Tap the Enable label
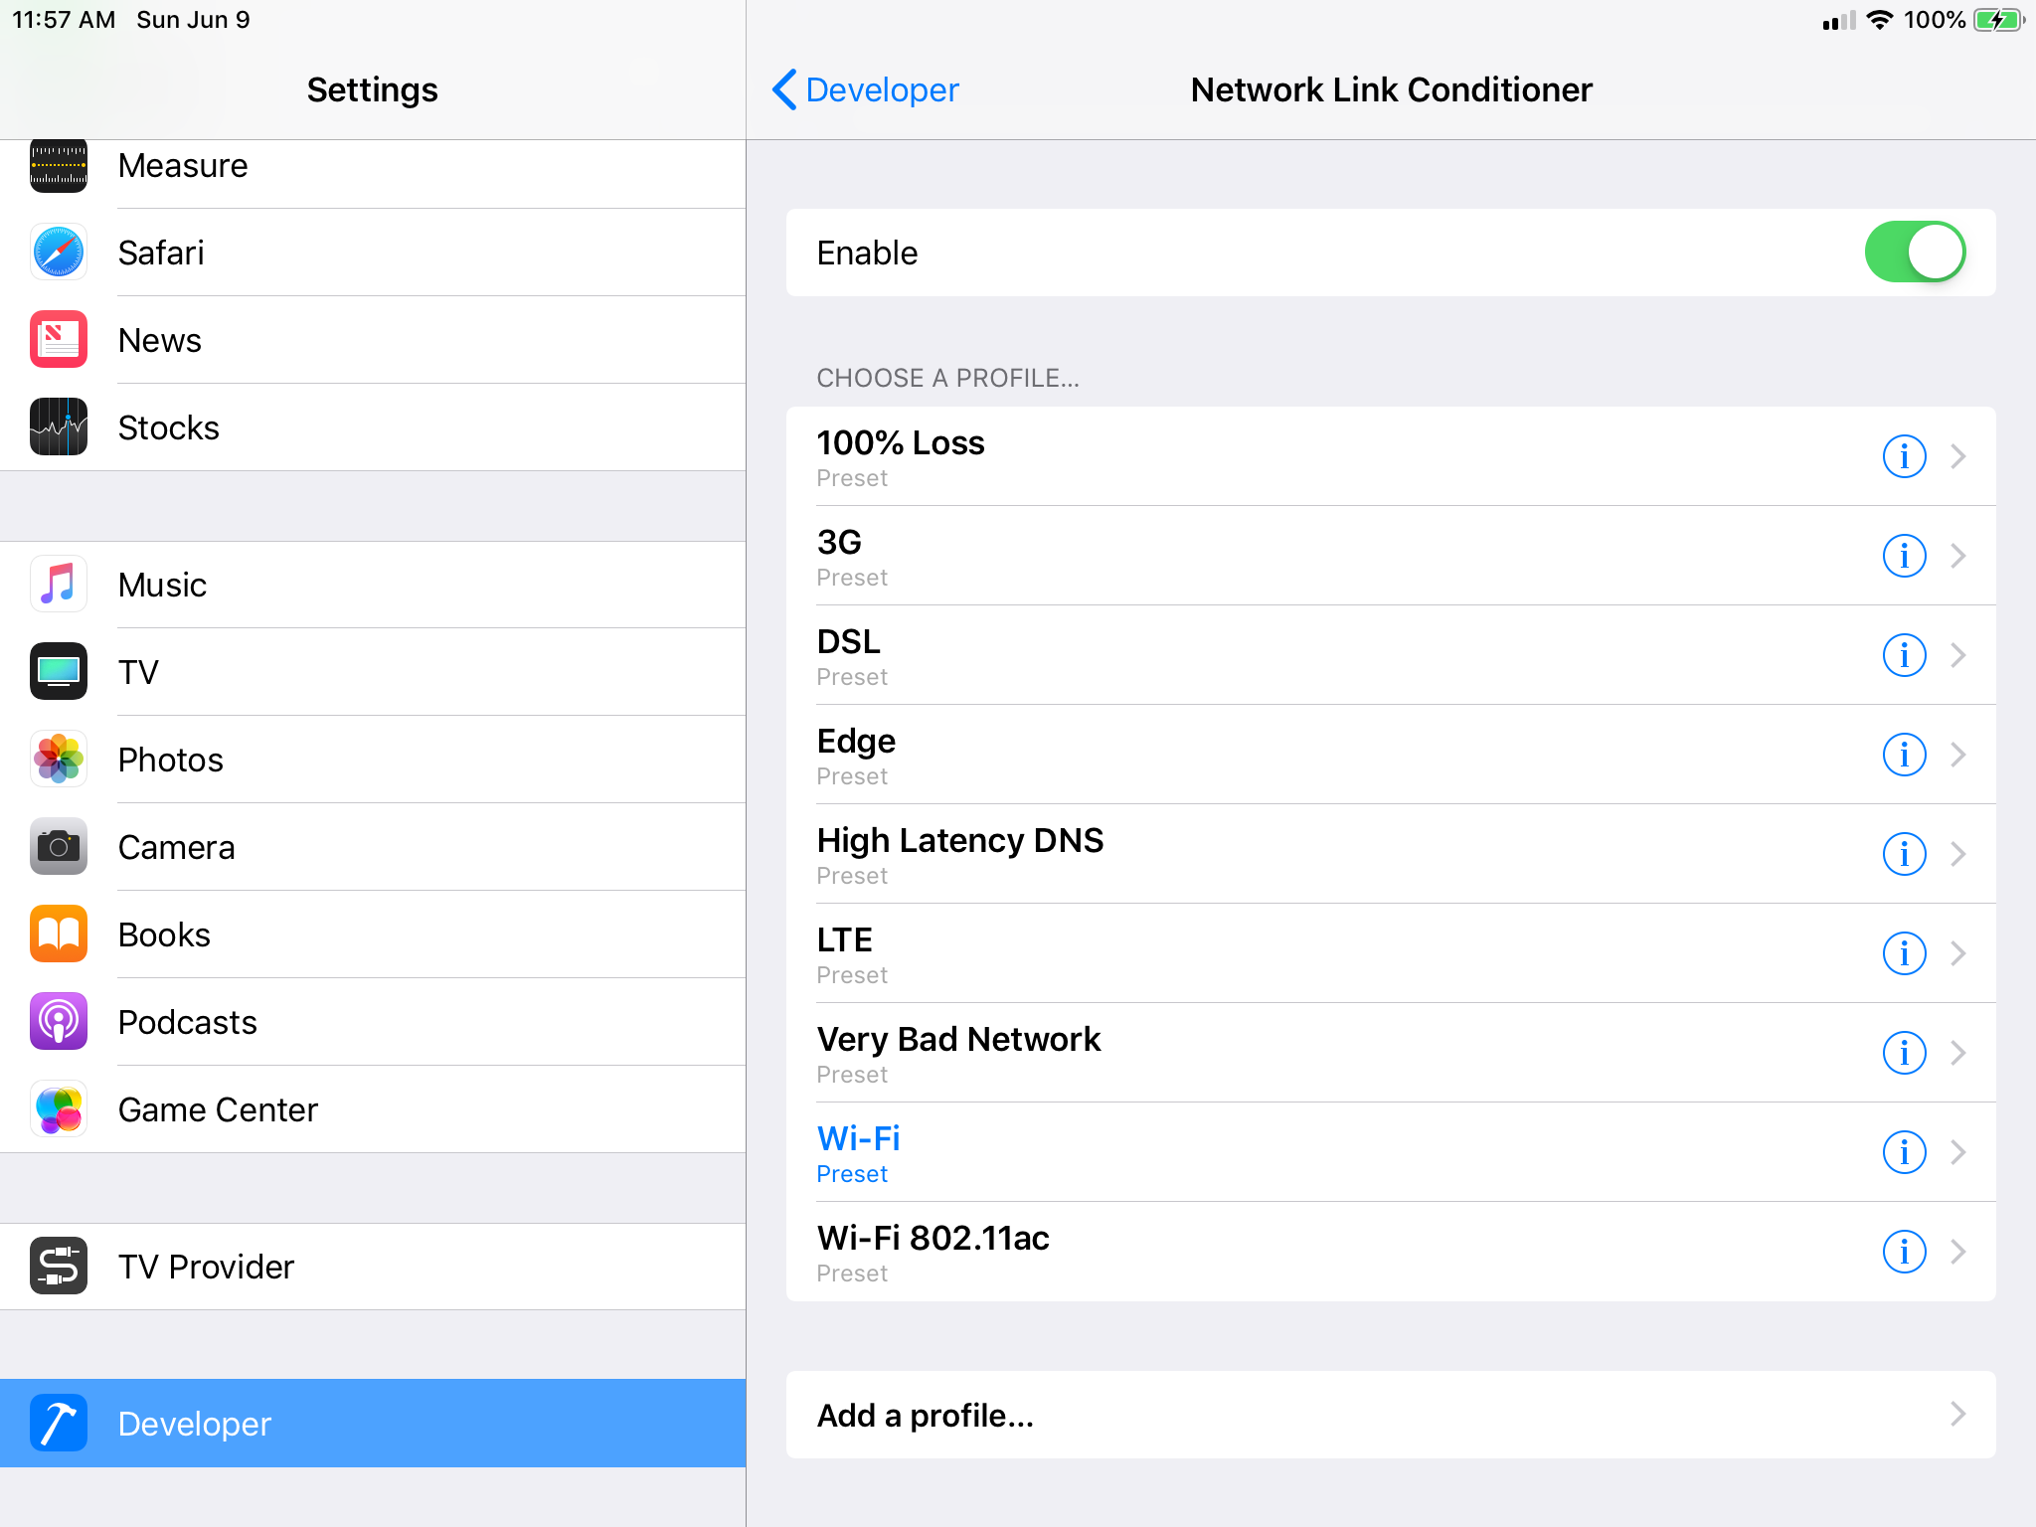Viewport: 2036px width, 1527px height. point(867,253)
